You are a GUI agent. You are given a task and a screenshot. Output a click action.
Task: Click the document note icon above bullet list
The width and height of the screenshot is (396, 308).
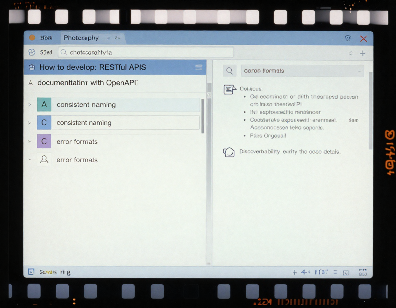coord(229,89)
